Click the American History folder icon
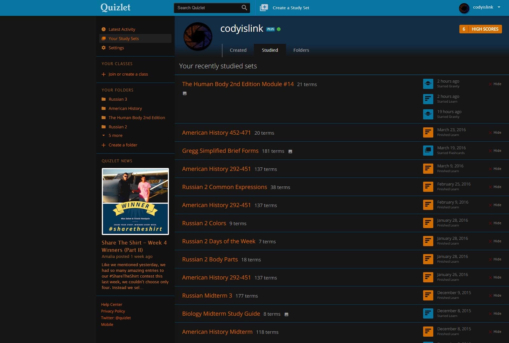Screen dimensions: 509x343 click(104, 108)
